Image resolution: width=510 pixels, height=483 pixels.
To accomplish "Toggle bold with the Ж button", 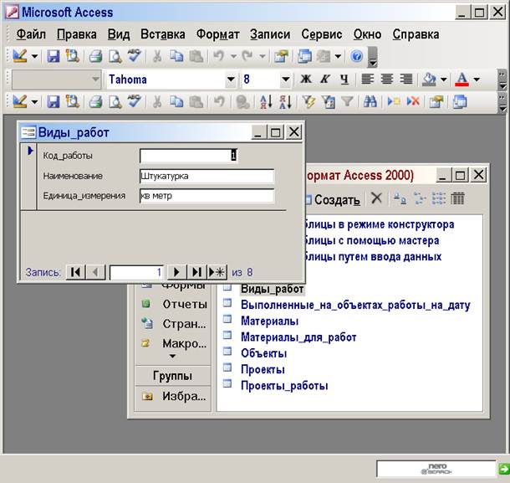I will [305, 80].
